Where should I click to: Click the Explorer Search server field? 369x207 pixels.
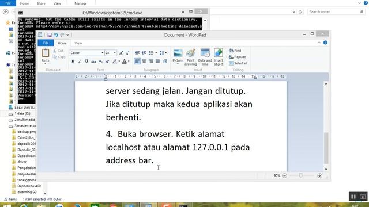pos(336,11)
